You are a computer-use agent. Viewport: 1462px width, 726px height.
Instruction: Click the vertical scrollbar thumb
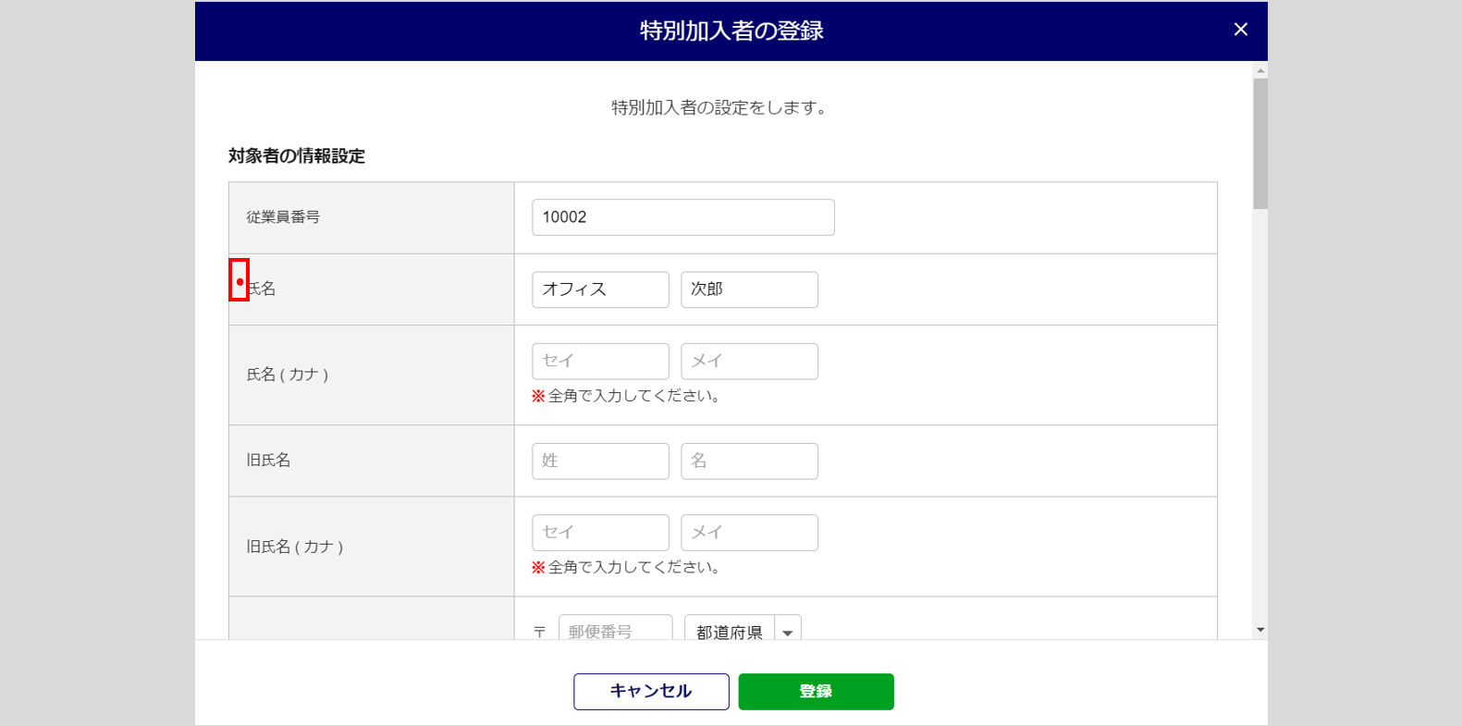(x=1260, y=143)
